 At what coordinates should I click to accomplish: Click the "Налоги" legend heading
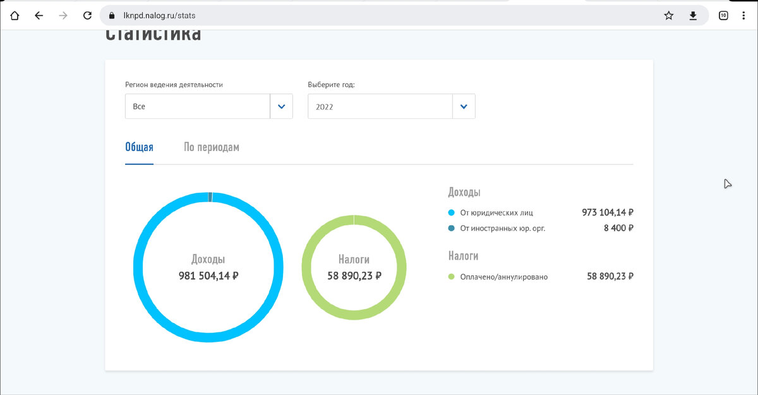click(463, 256)
